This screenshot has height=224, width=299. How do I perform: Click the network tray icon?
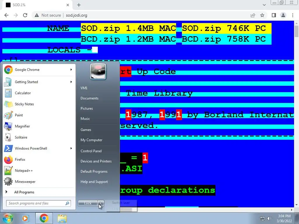click(263, 218)
